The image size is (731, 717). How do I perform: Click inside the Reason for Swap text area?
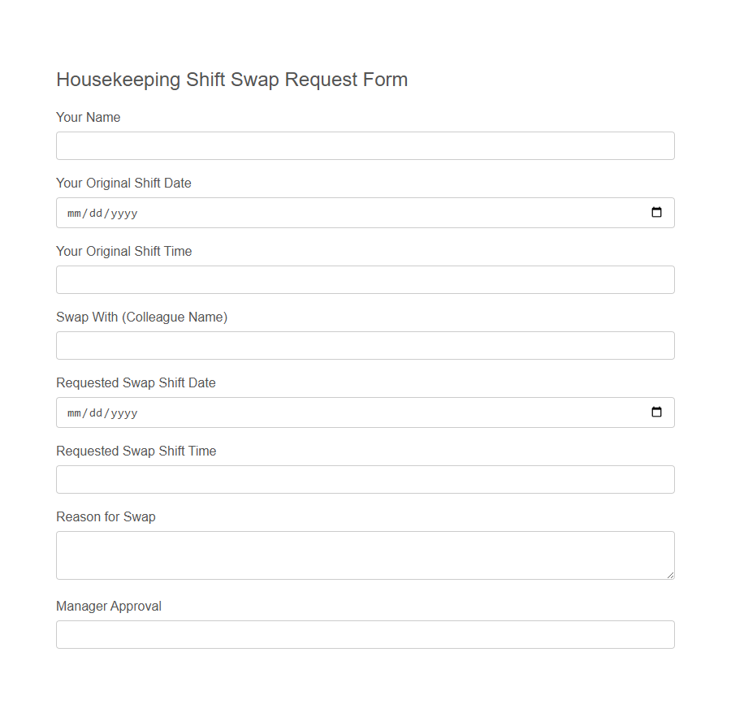365,555
